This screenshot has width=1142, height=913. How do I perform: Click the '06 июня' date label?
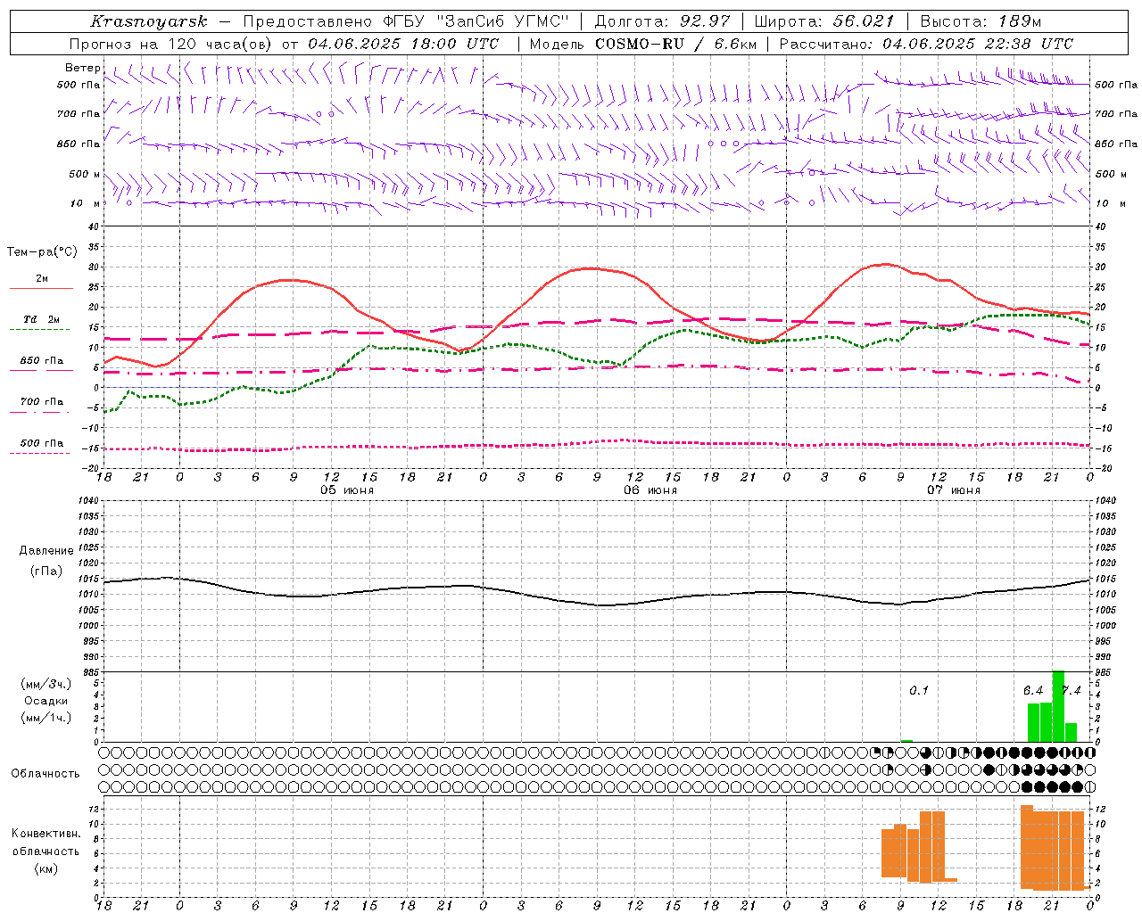click(650, 490)
